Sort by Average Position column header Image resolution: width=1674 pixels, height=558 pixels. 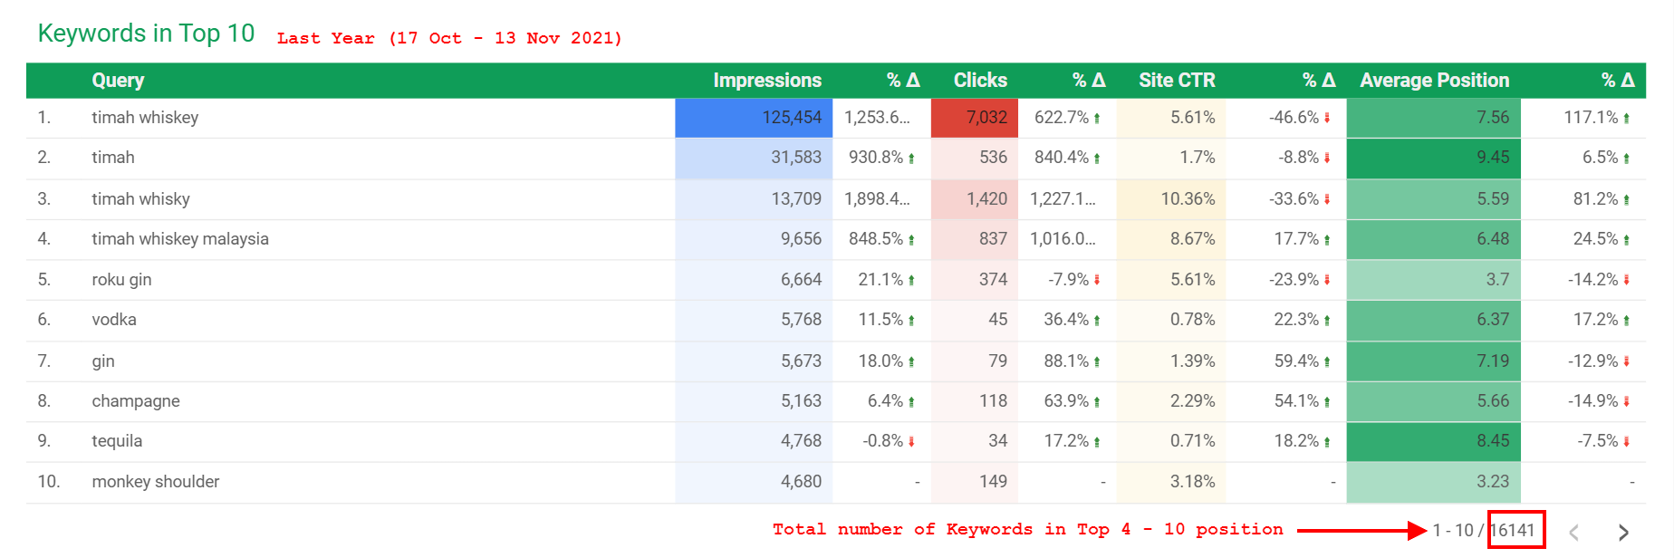click(1434, 81)
